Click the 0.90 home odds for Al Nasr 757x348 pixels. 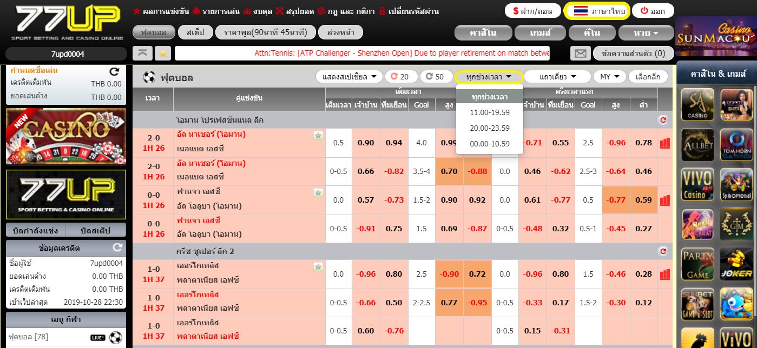point(366,143)
